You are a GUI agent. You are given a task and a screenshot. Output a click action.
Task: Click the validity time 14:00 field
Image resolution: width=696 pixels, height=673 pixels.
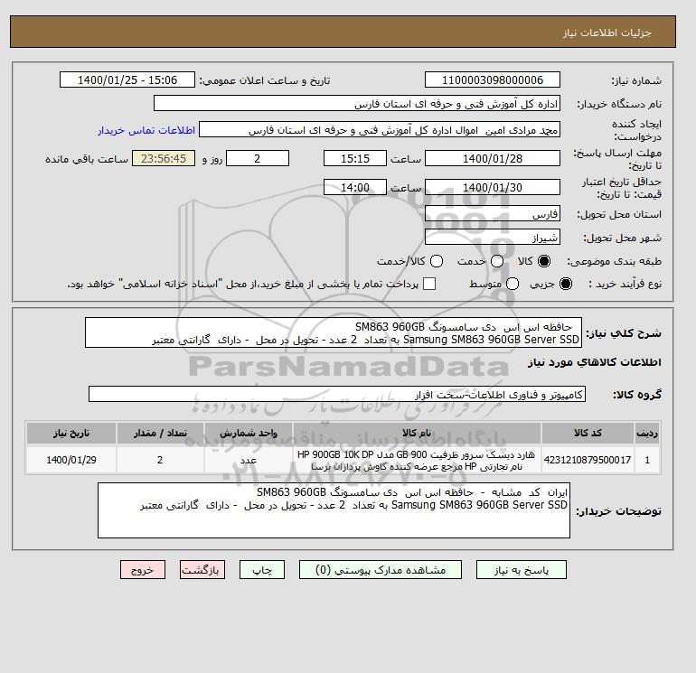355,187
